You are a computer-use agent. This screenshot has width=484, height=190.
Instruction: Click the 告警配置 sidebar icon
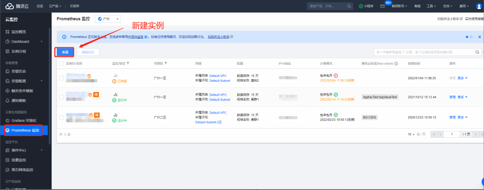[x=8, y=81]
